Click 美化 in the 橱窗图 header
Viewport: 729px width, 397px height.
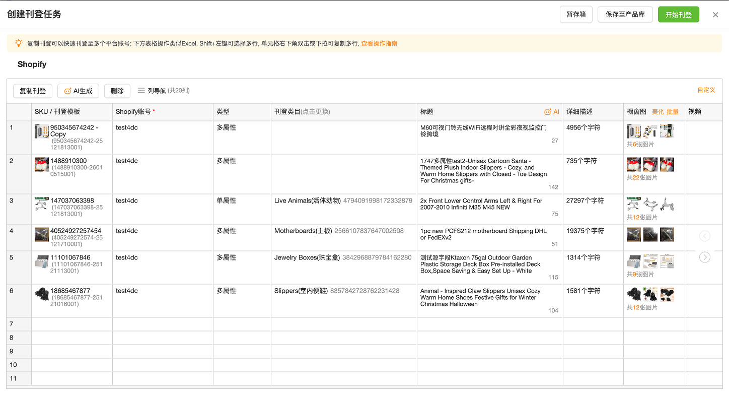pyautogui.click(x=658, y=112)
